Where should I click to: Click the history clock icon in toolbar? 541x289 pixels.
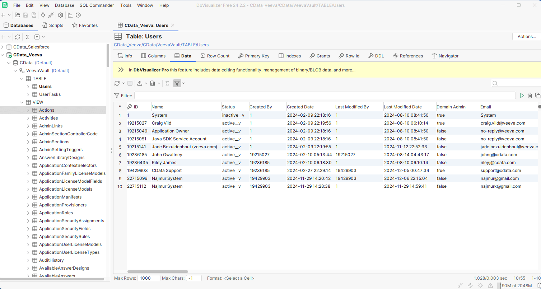[78, 15]
